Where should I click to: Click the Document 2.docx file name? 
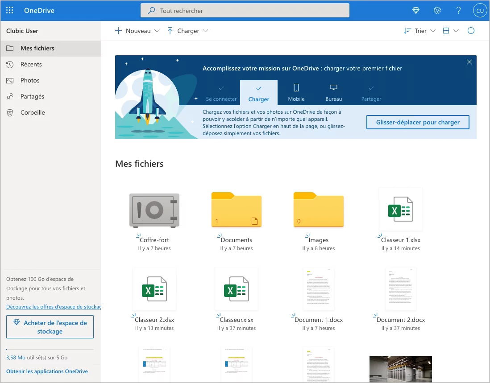(401, 320)
